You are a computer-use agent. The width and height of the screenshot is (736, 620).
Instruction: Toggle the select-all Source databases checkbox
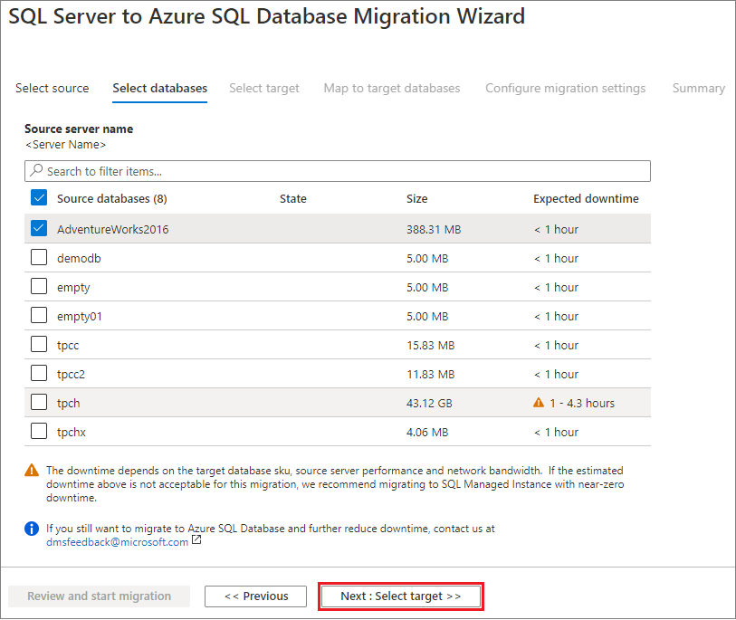39,198
